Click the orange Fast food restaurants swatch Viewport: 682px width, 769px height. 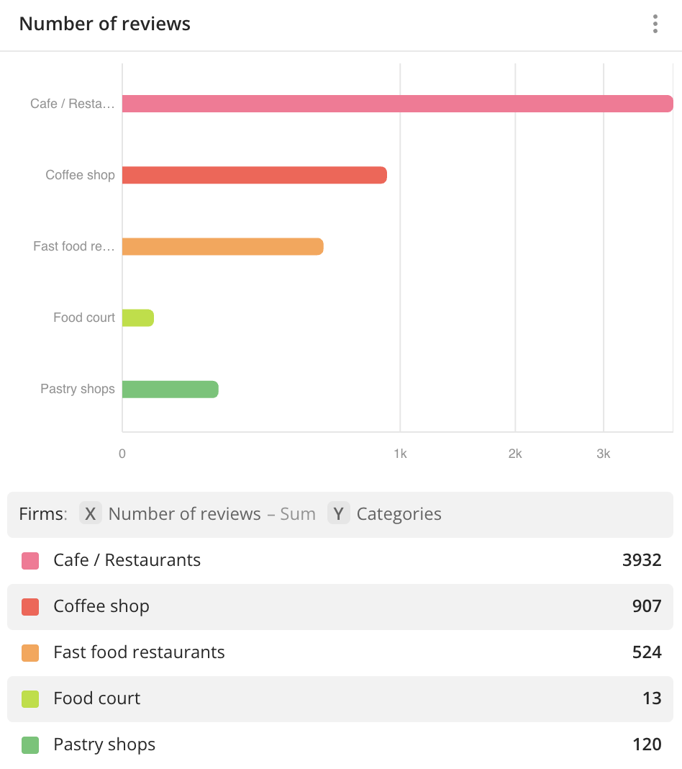tap(30, 653)
